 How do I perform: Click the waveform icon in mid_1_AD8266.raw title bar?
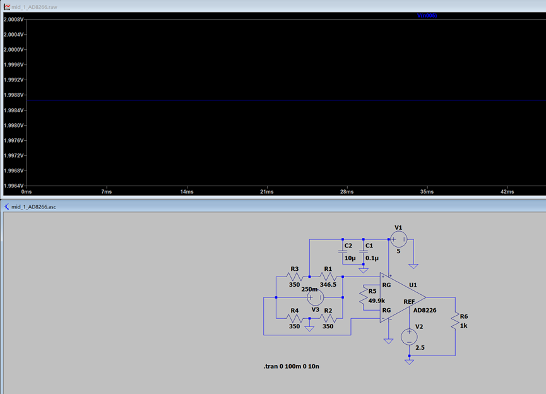(x=7, y=7)
